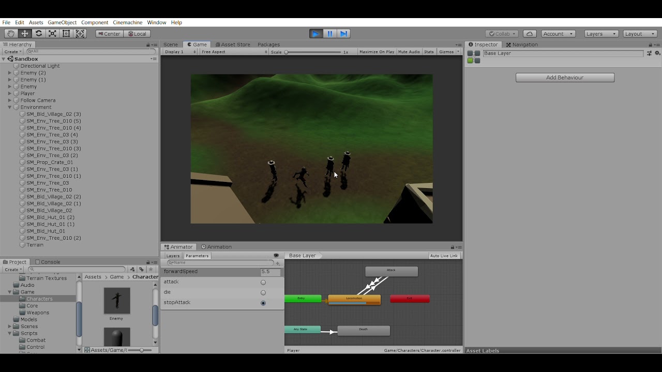Trigger the attack parameter
The width and height of the screenshot is (662, 372).
(263, 282)
